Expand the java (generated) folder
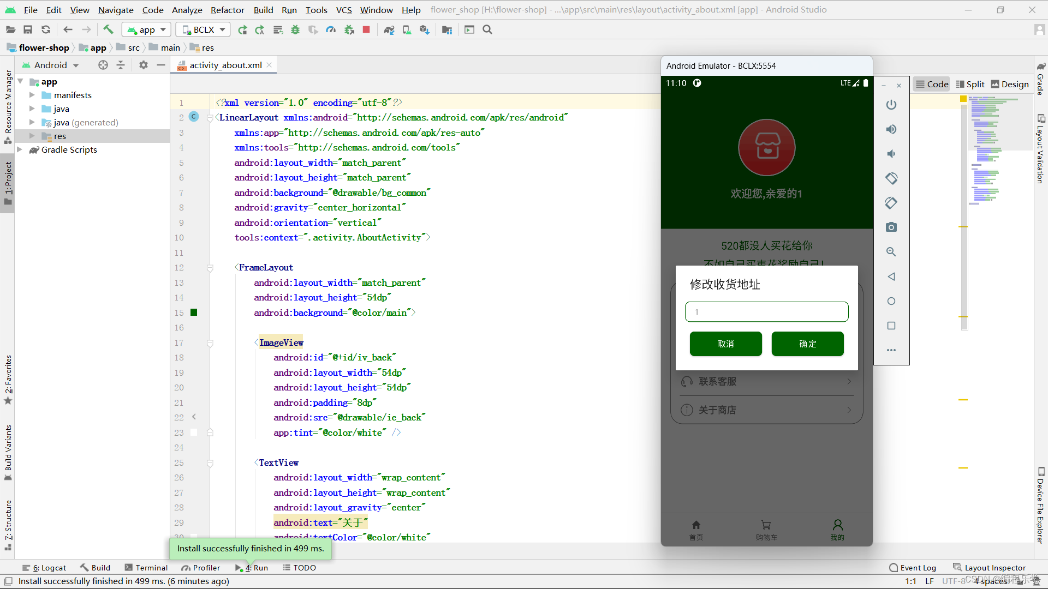 point(32,122)
